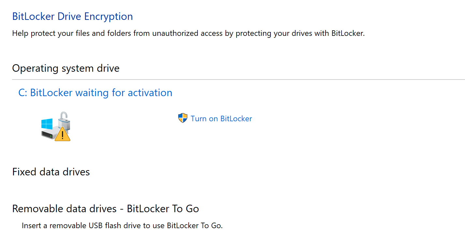
Task: Click the Operating system drive section title
Action: pyautogui.click(x=65, y=68)
